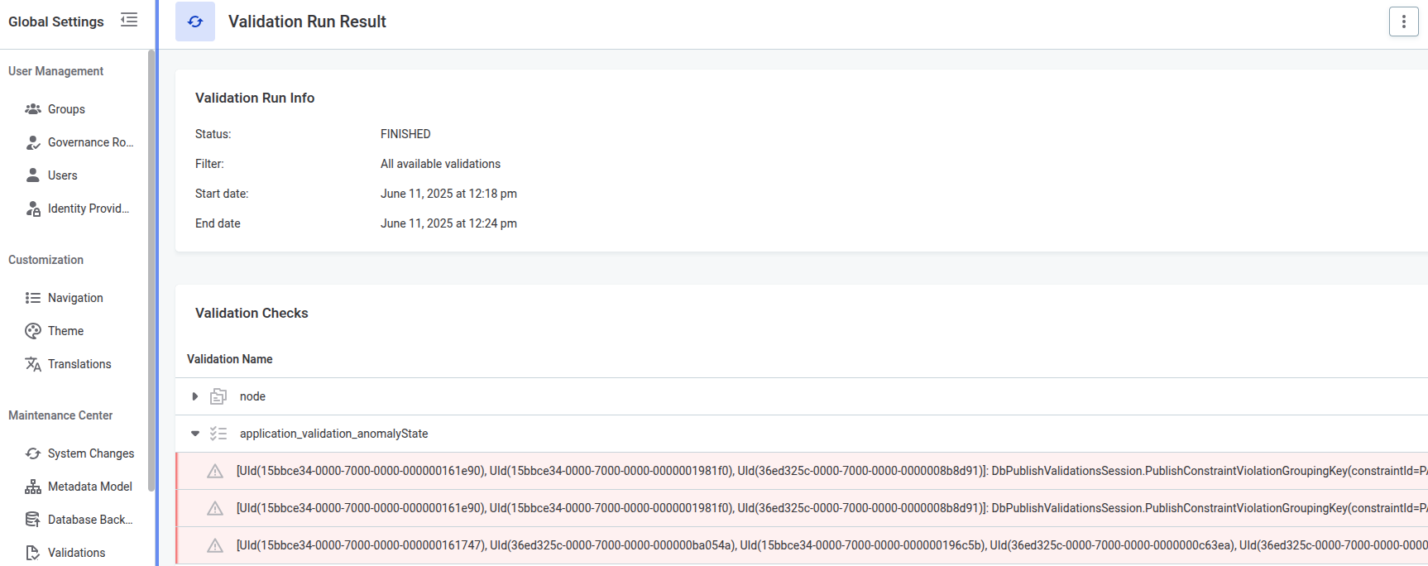The image size is (1428, 566).
Task: Click the Metadata Model hierarchy icon
Action: 33,487
